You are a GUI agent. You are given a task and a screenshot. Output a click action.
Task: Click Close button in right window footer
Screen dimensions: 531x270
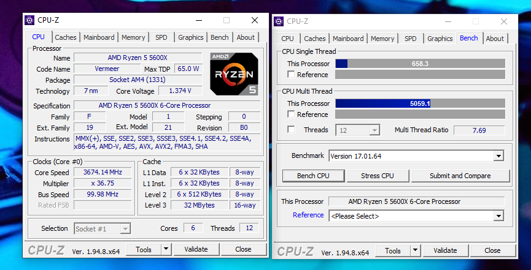pyautogui.click(x=492, y=250)
